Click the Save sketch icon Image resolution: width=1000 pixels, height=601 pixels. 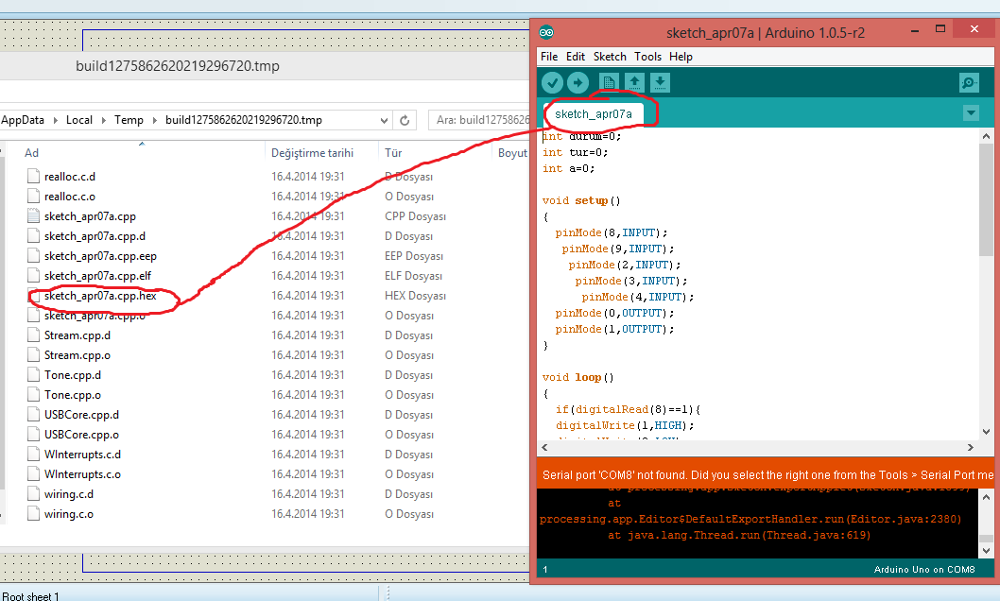661,83
